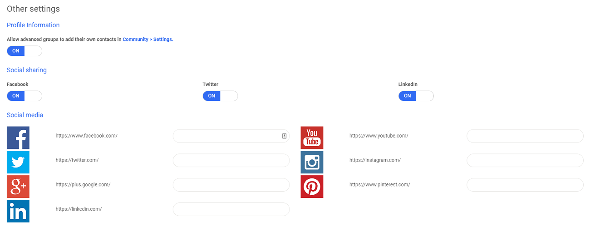
Task: Open the Community > Settings link
Action: pyautogui.click(x=147, y=39)
